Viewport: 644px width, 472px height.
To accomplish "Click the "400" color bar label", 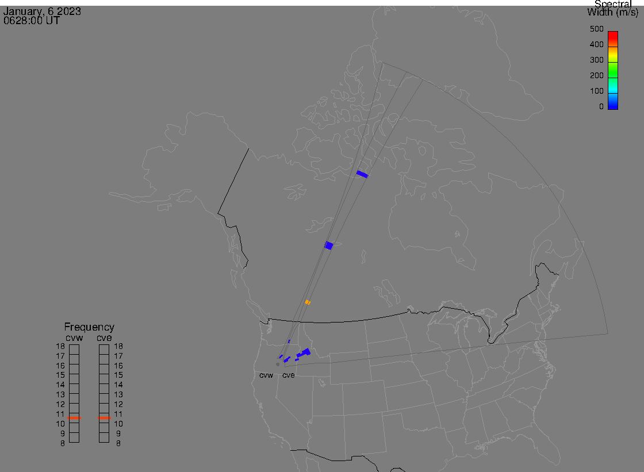I will tap(596, 44).
